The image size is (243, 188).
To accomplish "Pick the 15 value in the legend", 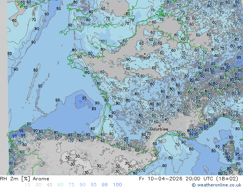I will click(27, 185).
